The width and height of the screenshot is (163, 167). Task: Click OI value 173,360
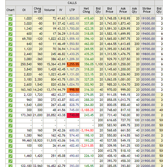click(x=26, y=115)
